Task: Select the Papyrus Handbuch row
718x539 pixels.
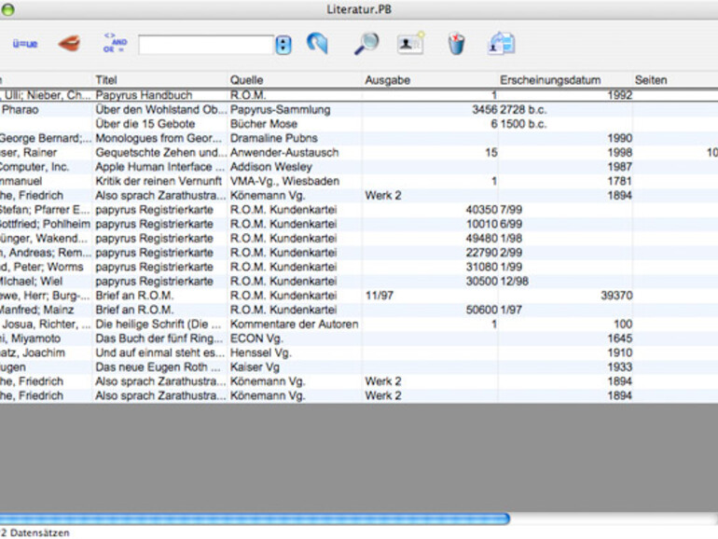Action: click(359, 95)
